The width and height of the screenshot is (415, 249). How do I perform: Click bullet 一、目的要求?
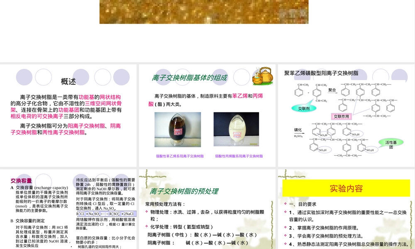click(303, 204)
